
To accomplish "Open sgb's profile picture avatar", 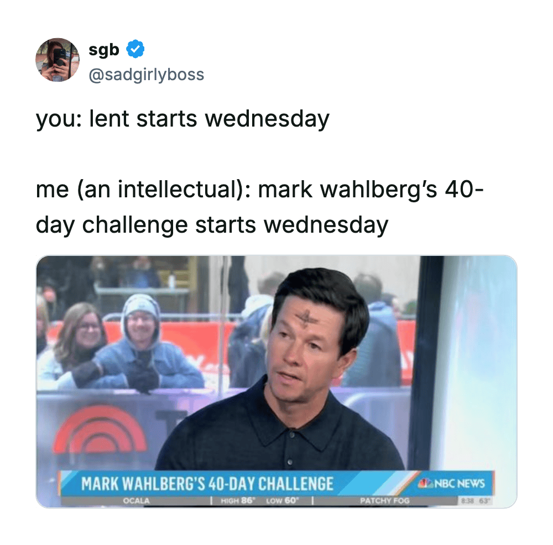I will [58, 60].
